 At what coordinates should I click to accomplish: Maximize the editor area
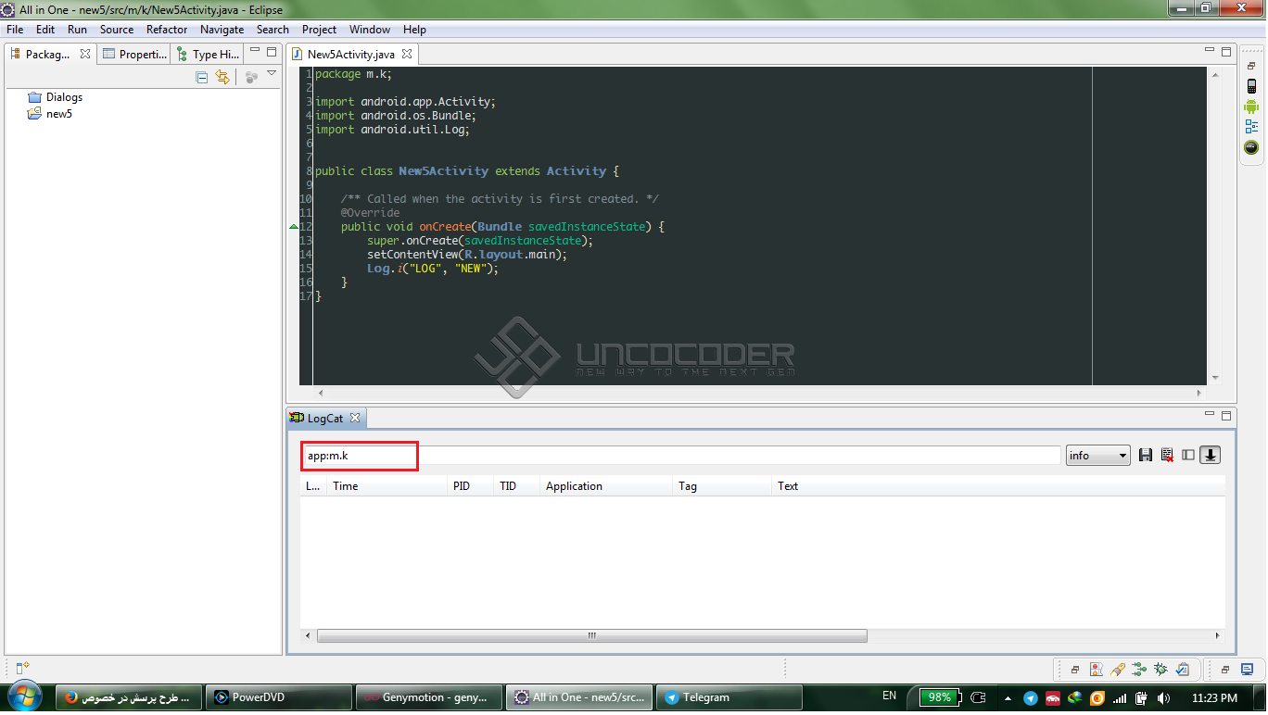tap(1227, 52)
